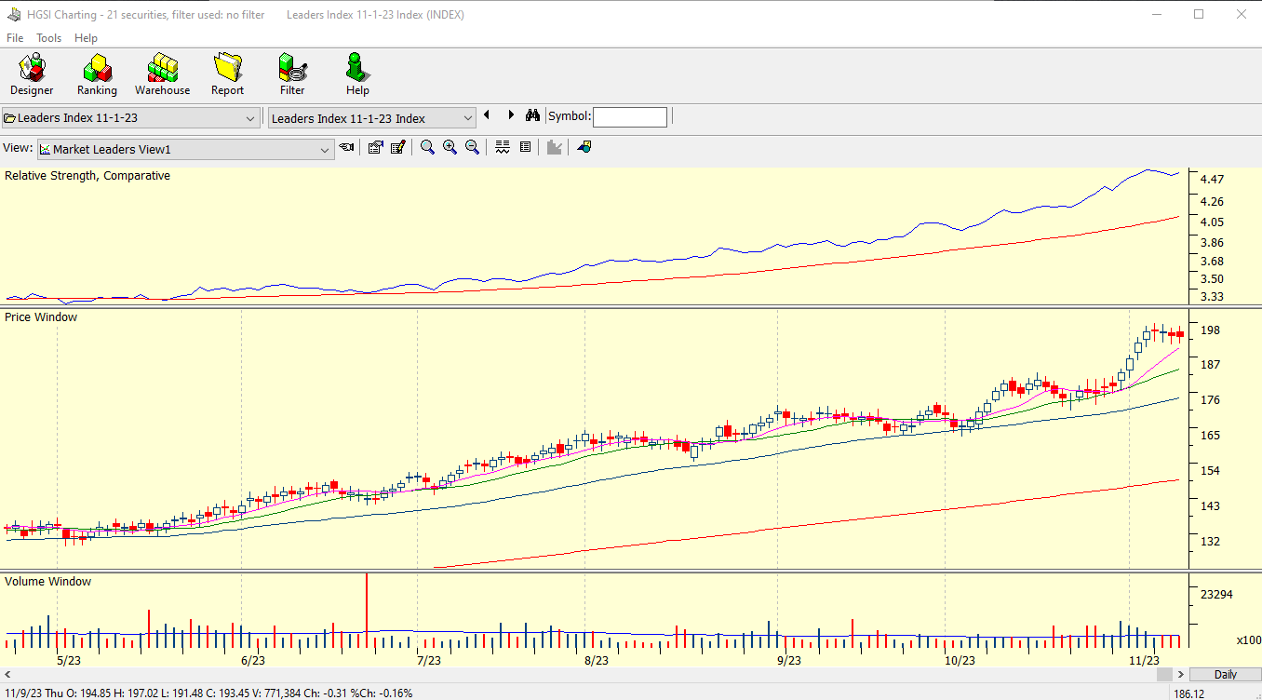Open the Daily period selector
The width and height of the screenshot is (1262, 700).
coord(1225,674)
